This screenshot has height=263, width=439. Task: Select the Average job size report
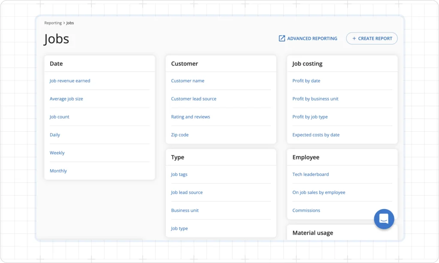66,99
